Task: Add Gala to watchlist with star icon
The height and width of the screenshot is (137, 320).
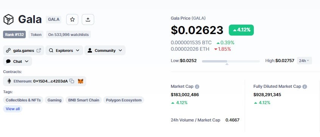Action: [x=72, y=20]
